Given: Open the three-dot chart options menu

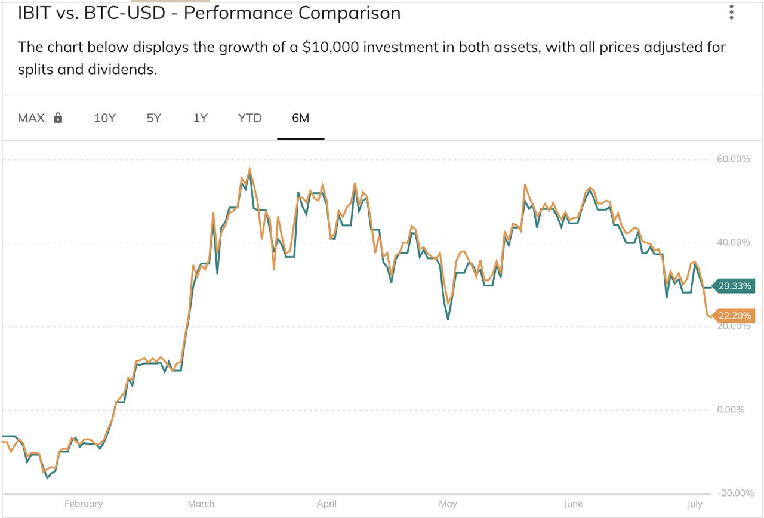Looking at the screenshot, I should point(731,13).
